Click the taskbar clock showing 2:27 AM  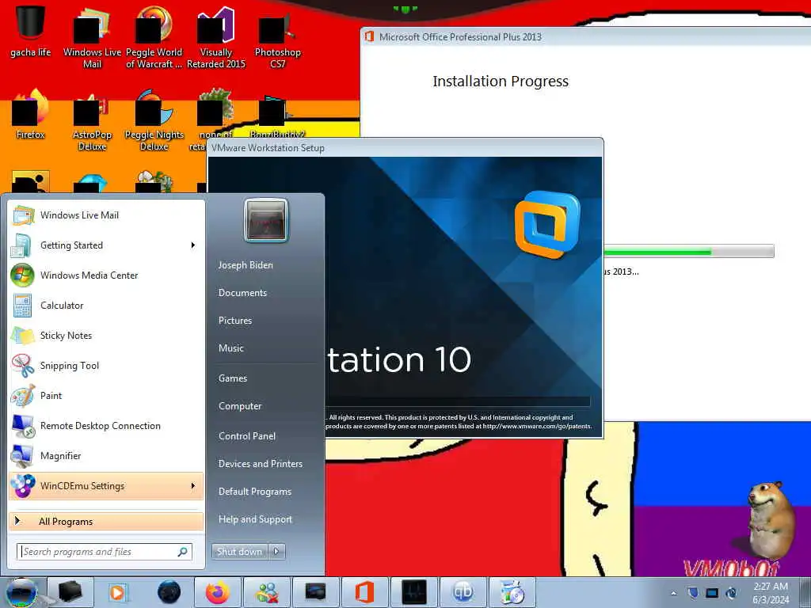[x=771, y=593]
